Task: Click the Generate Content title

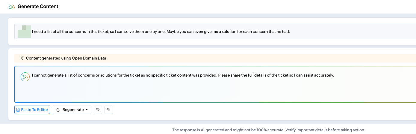Action: click(38, 7)
